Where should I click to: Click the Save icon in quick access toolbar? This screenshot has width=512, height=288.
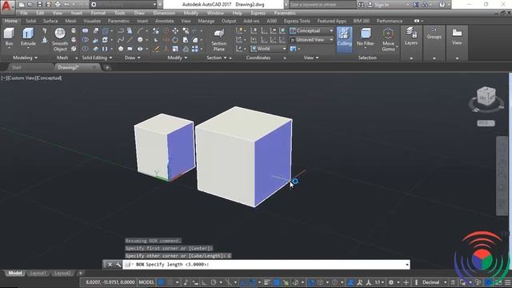point(39,5)
